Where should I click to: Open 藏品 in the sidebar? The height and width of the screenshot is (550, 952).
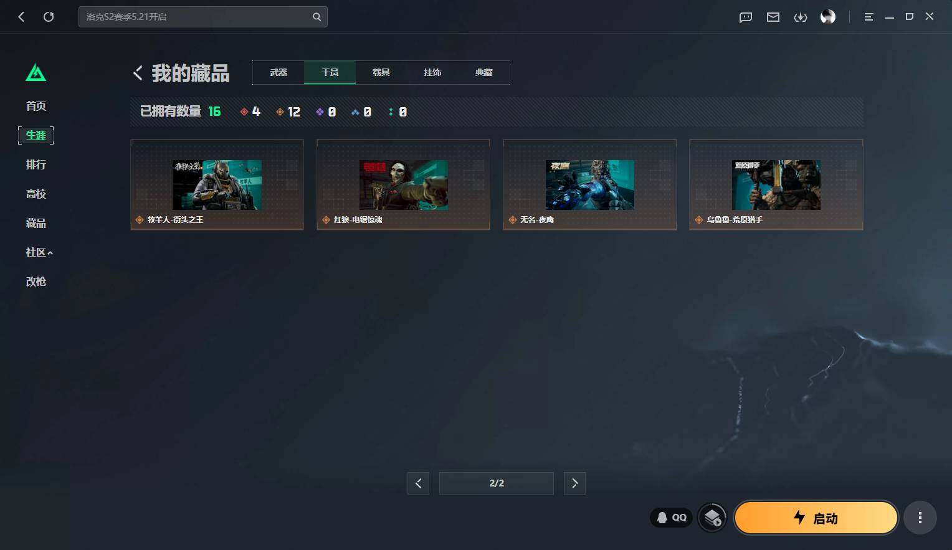tap(36, 223)
